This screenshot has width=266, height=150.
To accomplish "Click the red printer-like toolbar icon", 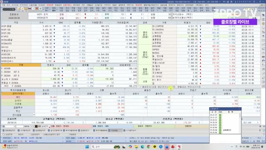I will coord(37,8).
